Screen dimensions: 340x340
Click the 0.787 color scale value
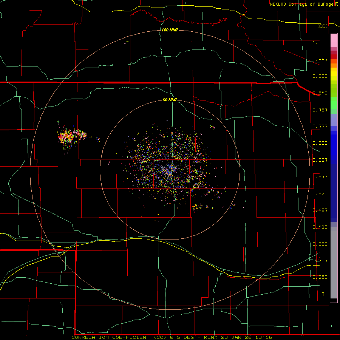point(320,110)
